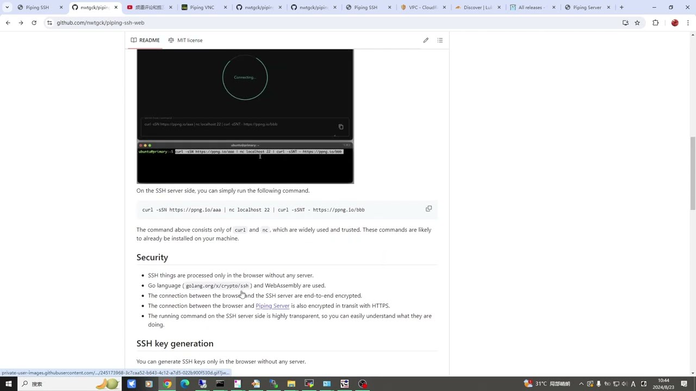Close the second nwtgck/piping tab

(280, 8)
